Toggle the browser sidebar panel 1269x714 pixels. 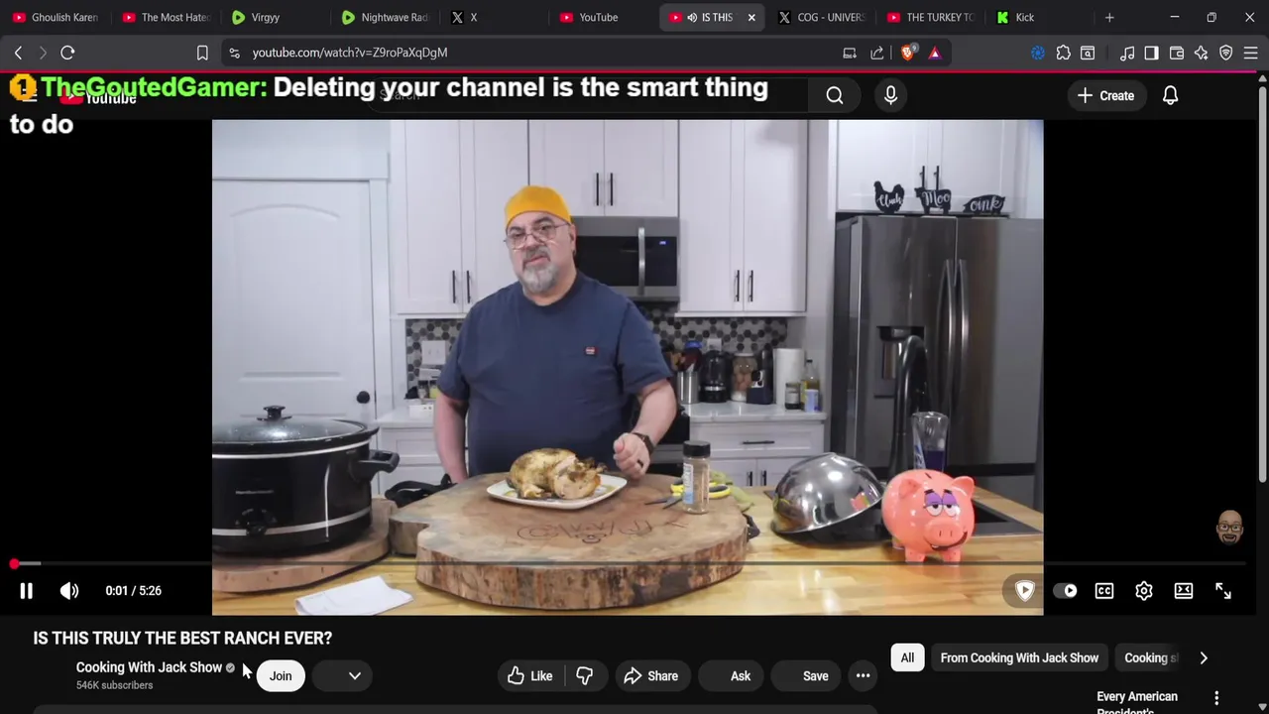(x=1151, y=53)
